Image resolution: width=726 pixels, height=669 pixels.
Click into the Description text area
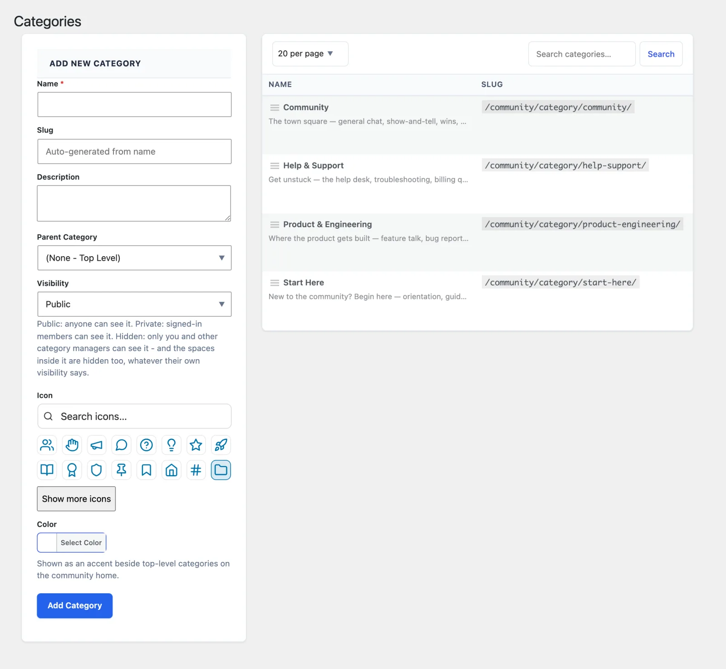(x=134, y=203)
